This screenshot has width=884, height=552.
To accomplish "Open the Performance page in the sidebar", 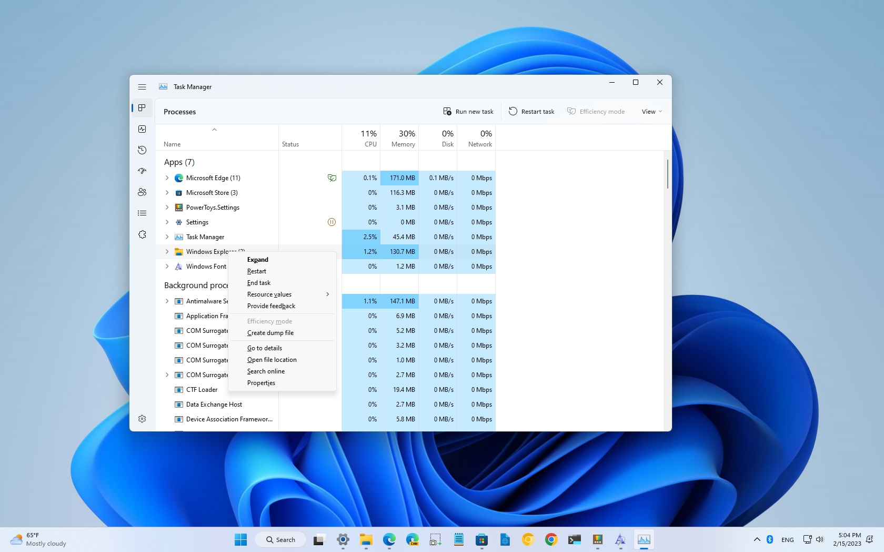I will point(142,129).
